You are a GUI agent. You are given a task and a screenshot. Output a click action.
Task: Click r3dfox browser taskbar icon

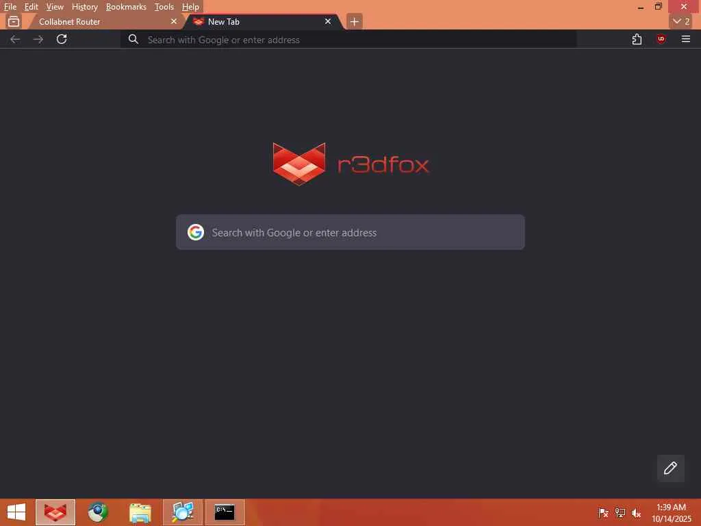click(55, 512)
